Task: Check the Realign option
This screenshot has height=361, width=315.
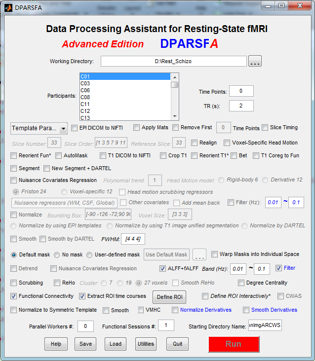Action: [x=194, y=143]
